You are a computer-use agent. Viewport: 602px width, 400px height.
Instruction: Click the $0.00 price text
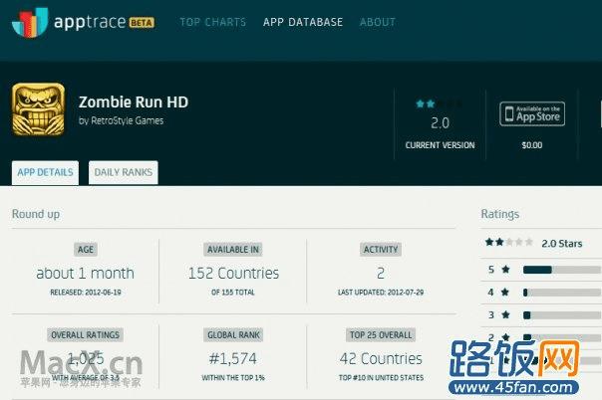(532, 145)
